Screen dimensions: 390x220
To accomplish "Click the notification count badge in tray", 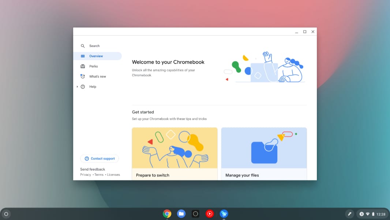I will 361,214.
